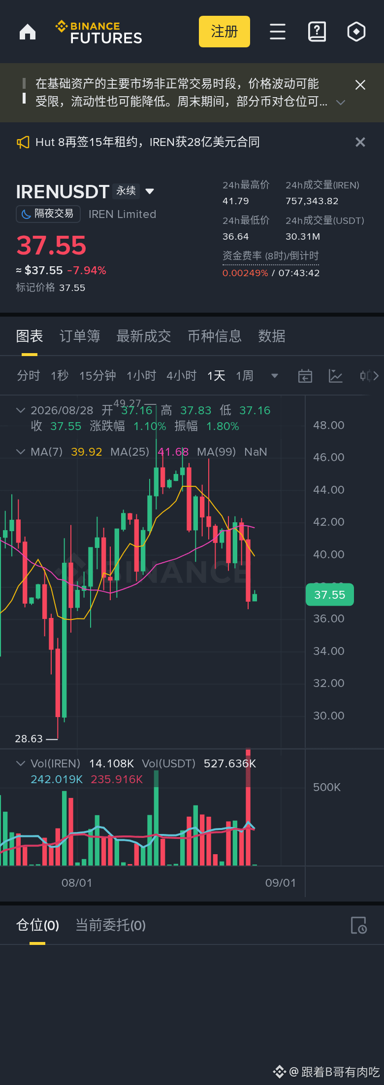Close the trading hours warning banner

click(360, 85)
